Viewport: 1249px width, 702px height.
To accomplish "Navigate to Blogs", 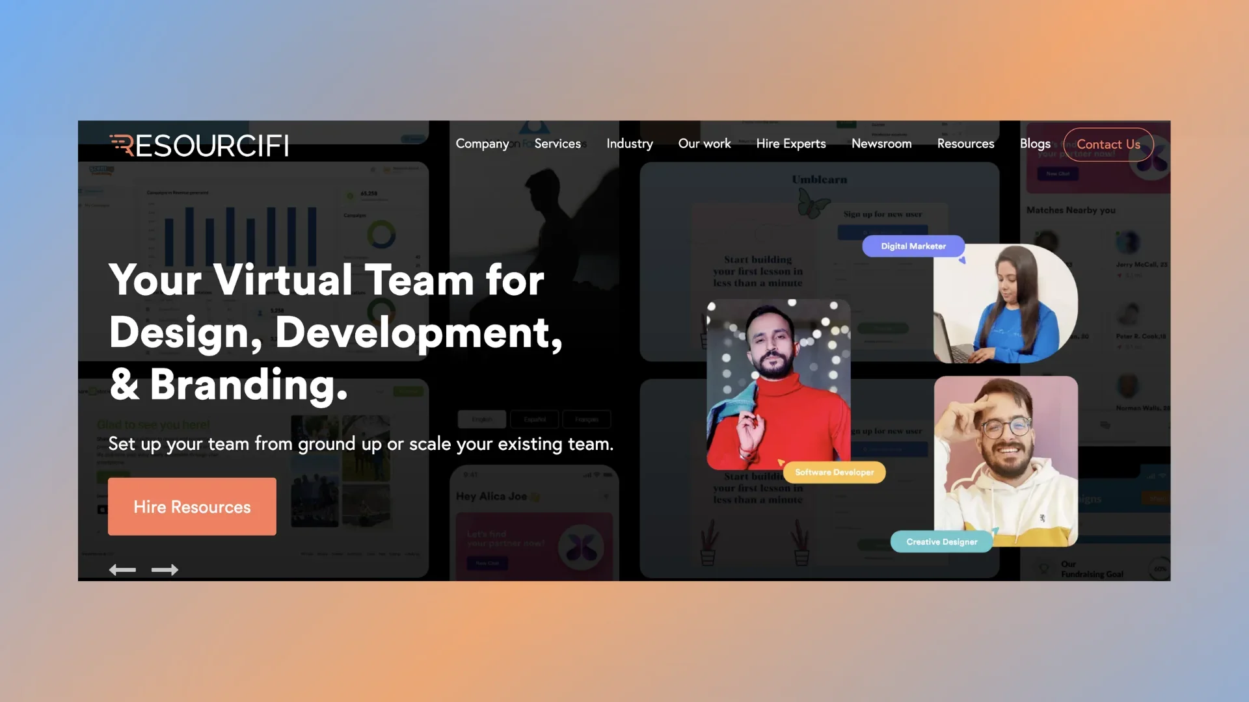I will click(1034, 144).
